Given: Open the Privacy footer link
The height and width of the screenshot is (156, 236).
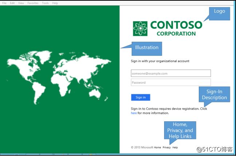Looking at the screenshot, I should click(x=166, y=147).
